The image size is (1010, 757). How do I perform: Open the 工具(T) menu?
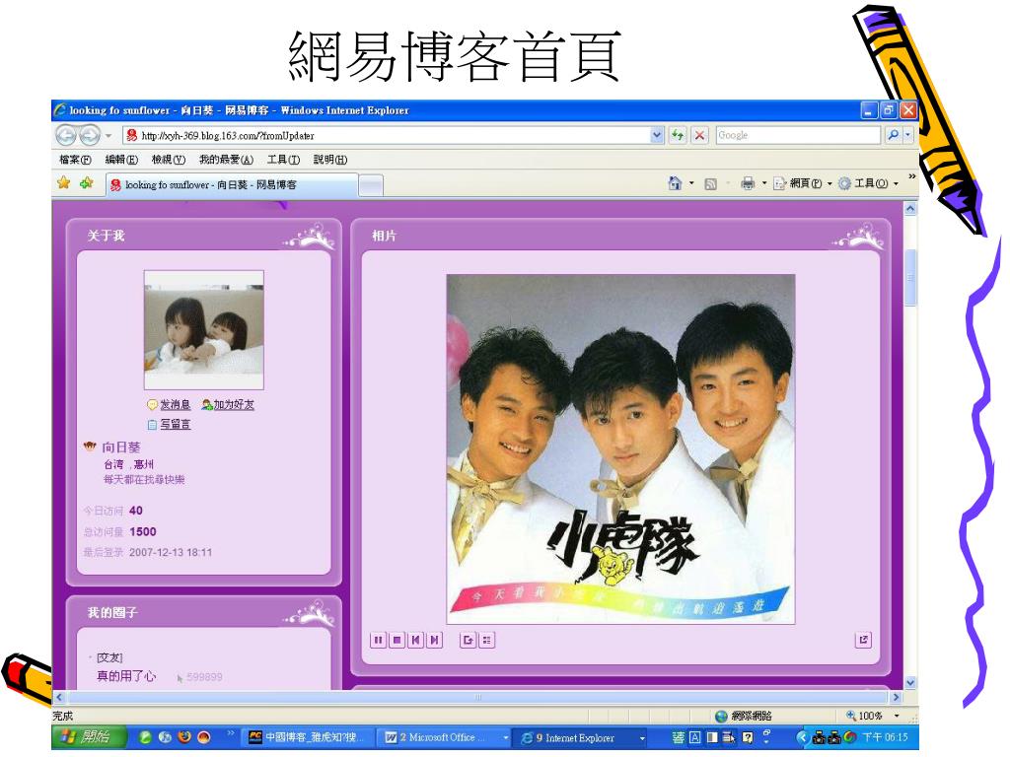pos(283,160)
